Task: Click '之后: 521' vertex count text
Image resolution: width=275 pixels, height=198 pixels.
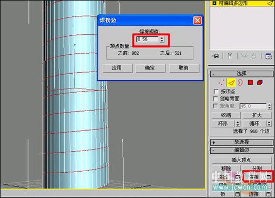Action: (171, 53)
